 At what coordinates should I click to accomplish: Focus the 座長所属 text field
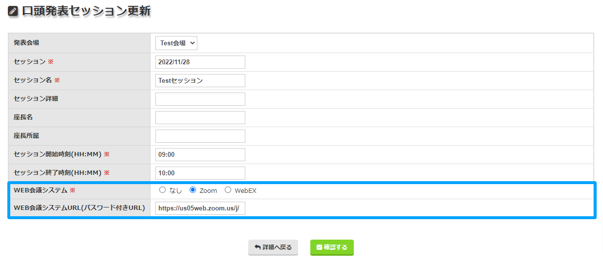pos(200,136)
